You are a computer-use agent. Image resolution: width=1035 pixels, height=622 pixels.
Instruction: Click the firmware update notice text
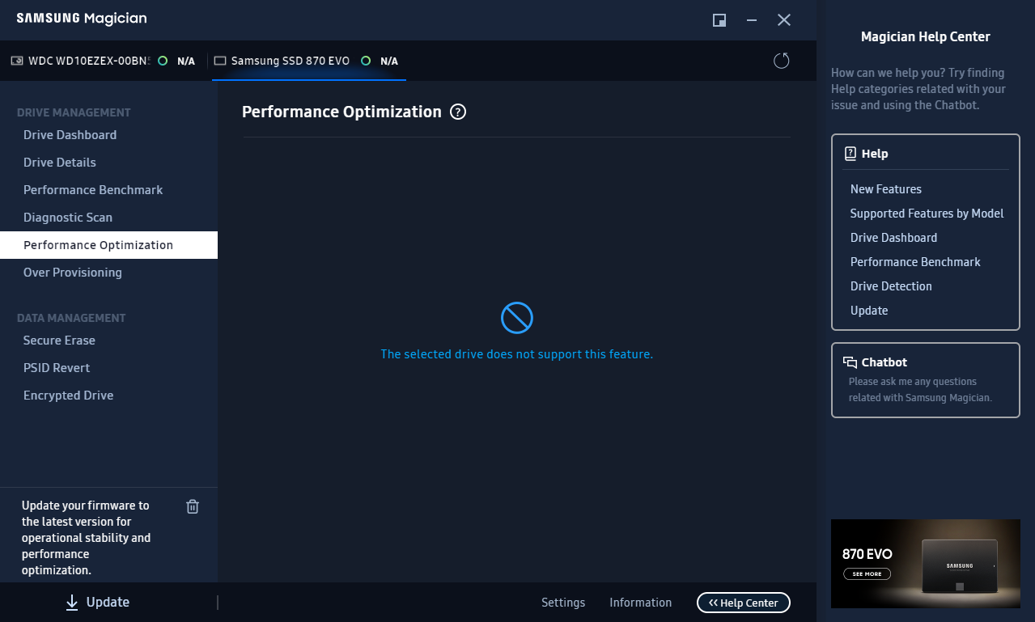point(86,538)
